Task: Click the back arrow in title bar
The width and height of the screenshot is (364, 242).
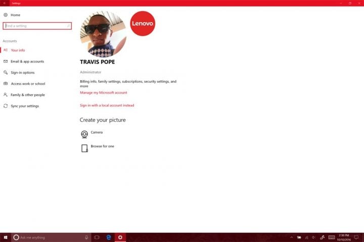Action: pos(5,3)
